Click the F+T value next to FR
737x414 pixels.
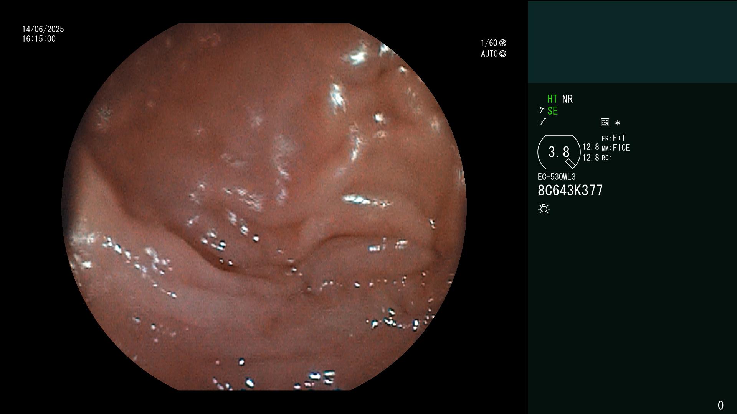pyautogui.click(x=619, y=138)
